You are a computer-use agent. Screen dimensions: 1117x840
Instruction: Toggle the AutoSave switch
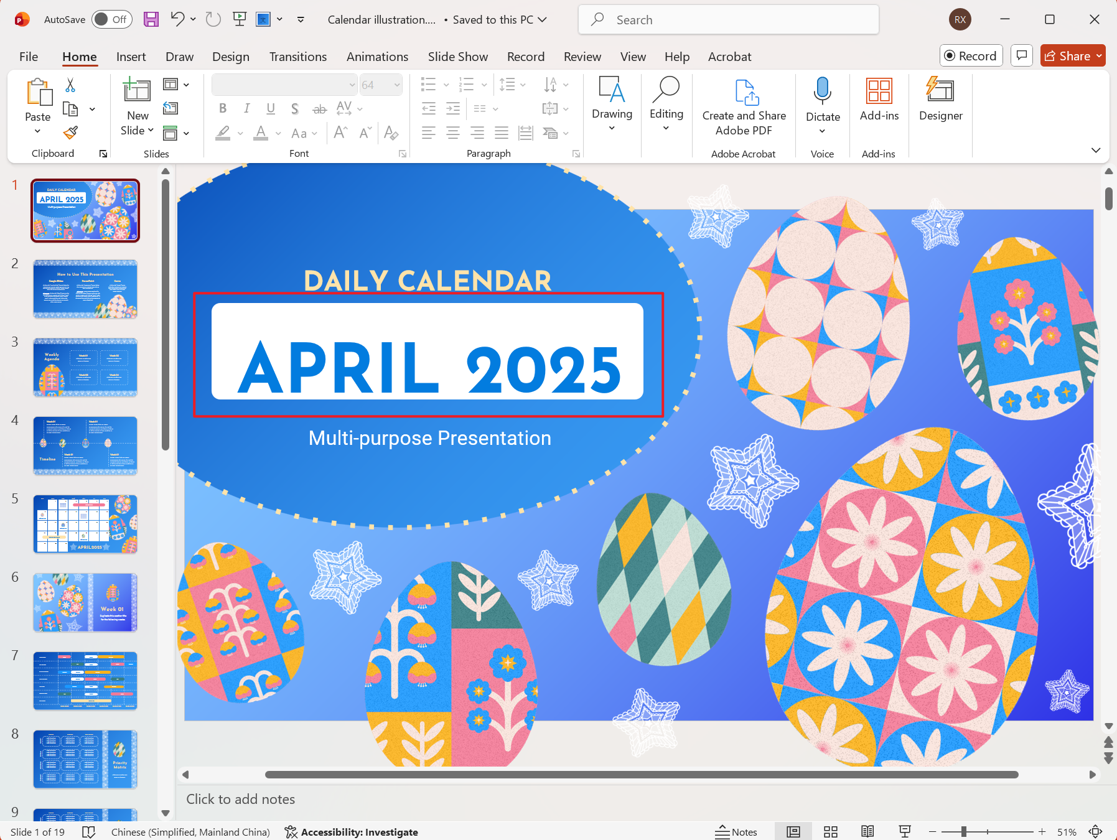110,19
